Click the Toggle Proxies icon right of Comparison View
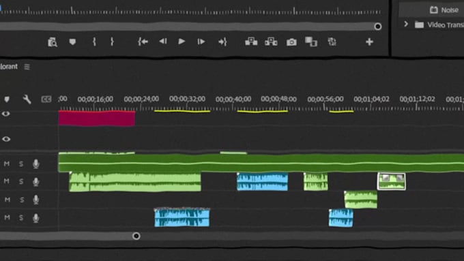This screenshot has width=464, height=261. coord(332,42)
